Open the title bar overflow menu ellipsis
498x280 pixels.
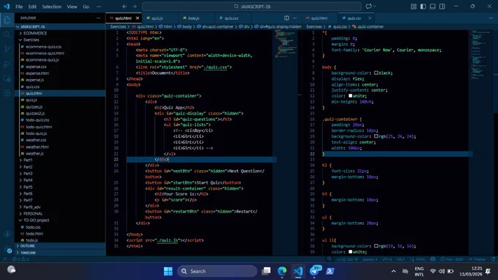pos(99,7)
